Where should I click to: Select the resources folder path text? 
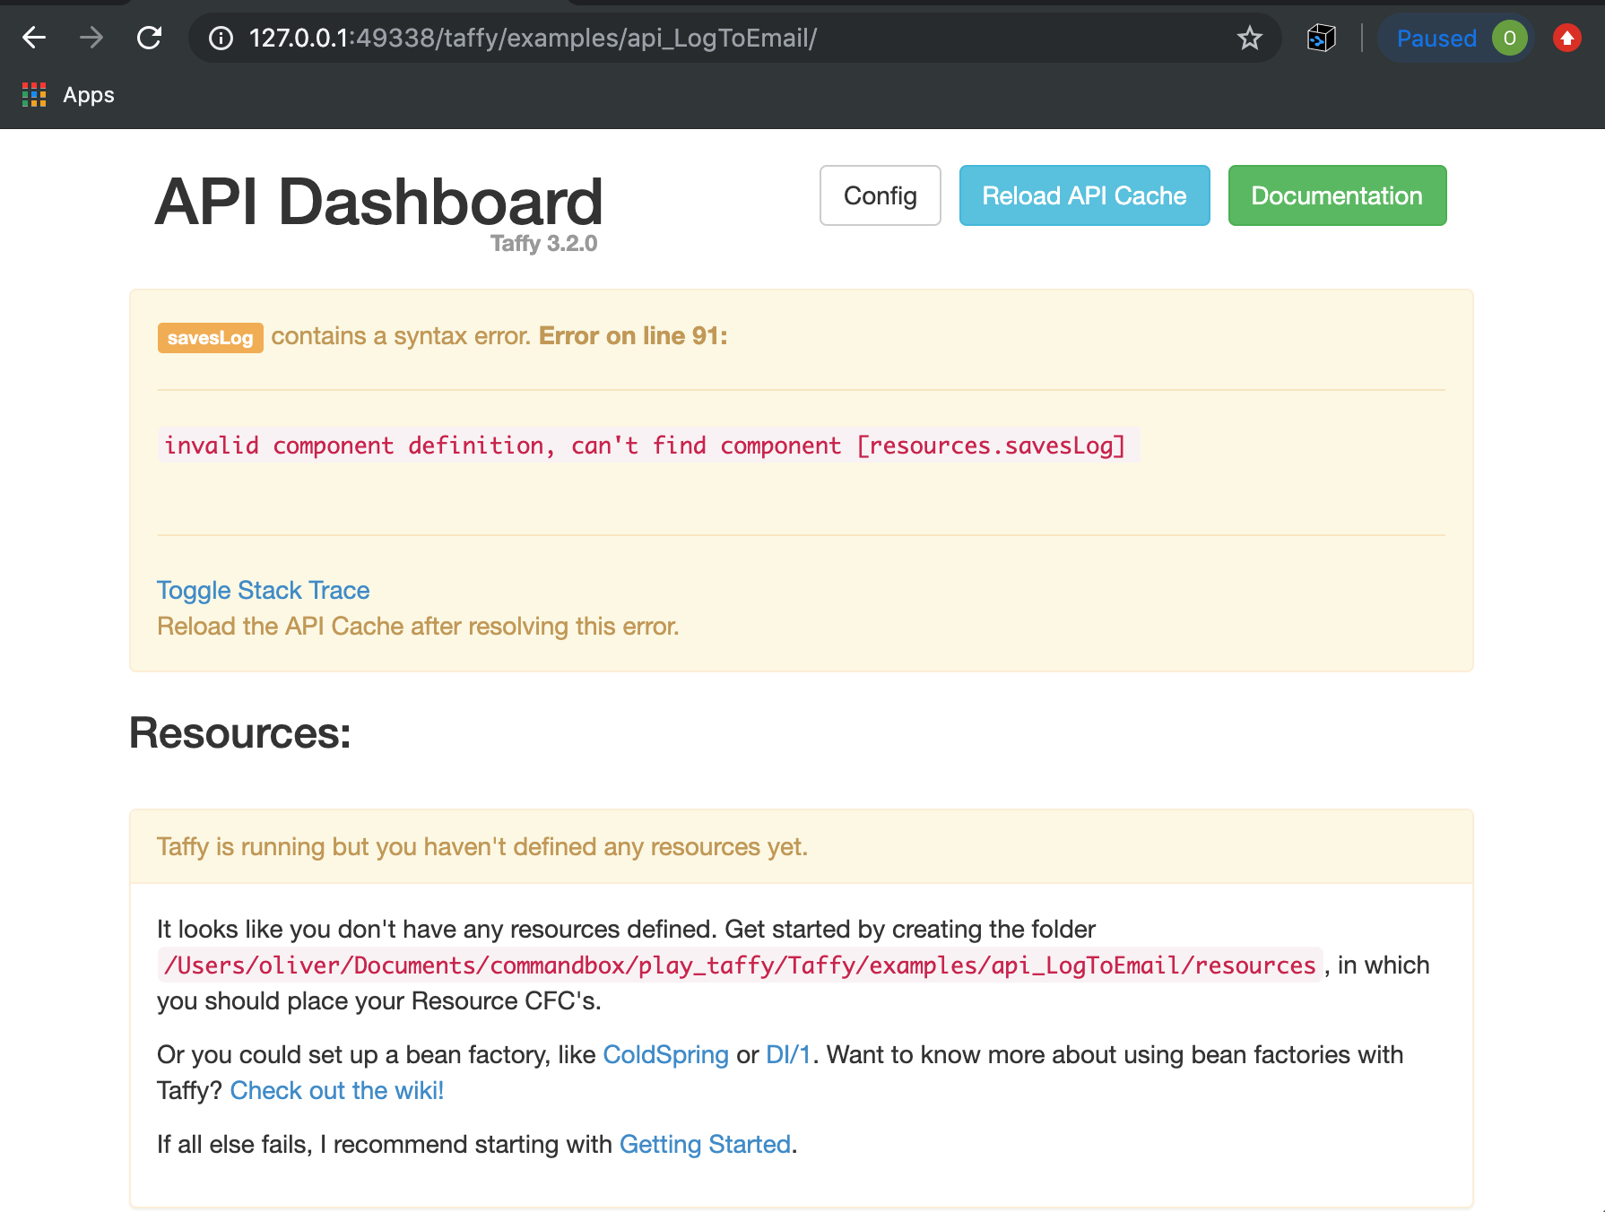(x=740, y=965)
